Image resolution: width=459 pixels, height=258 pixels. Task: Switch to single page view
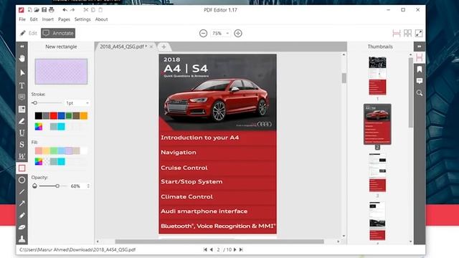click(x=397, y=34)
